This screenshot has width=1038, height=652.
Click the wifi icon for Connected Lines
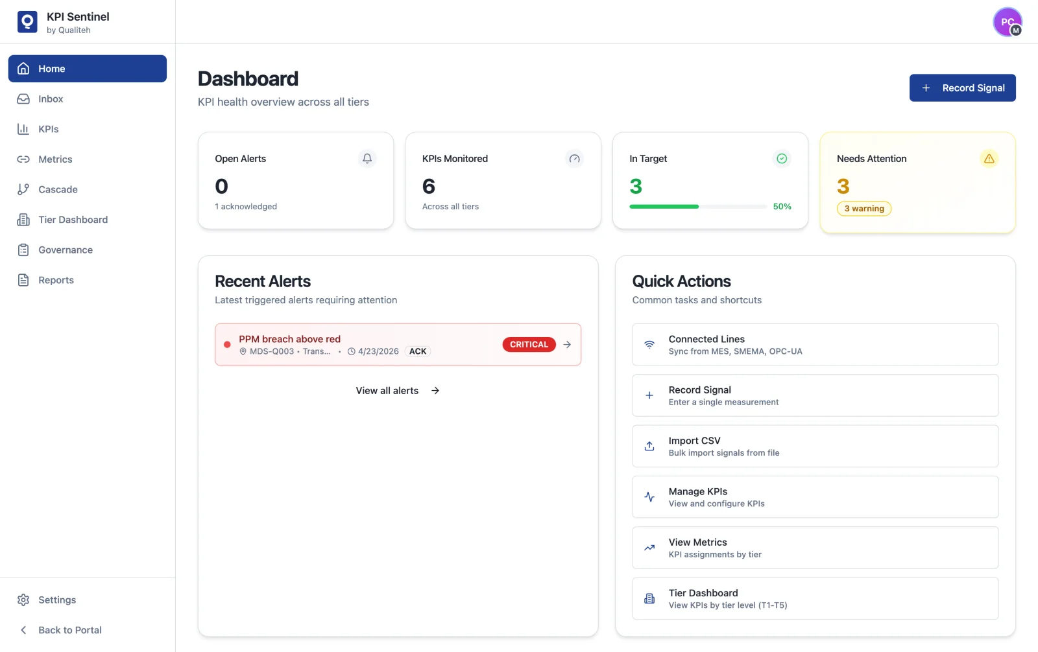649,345
